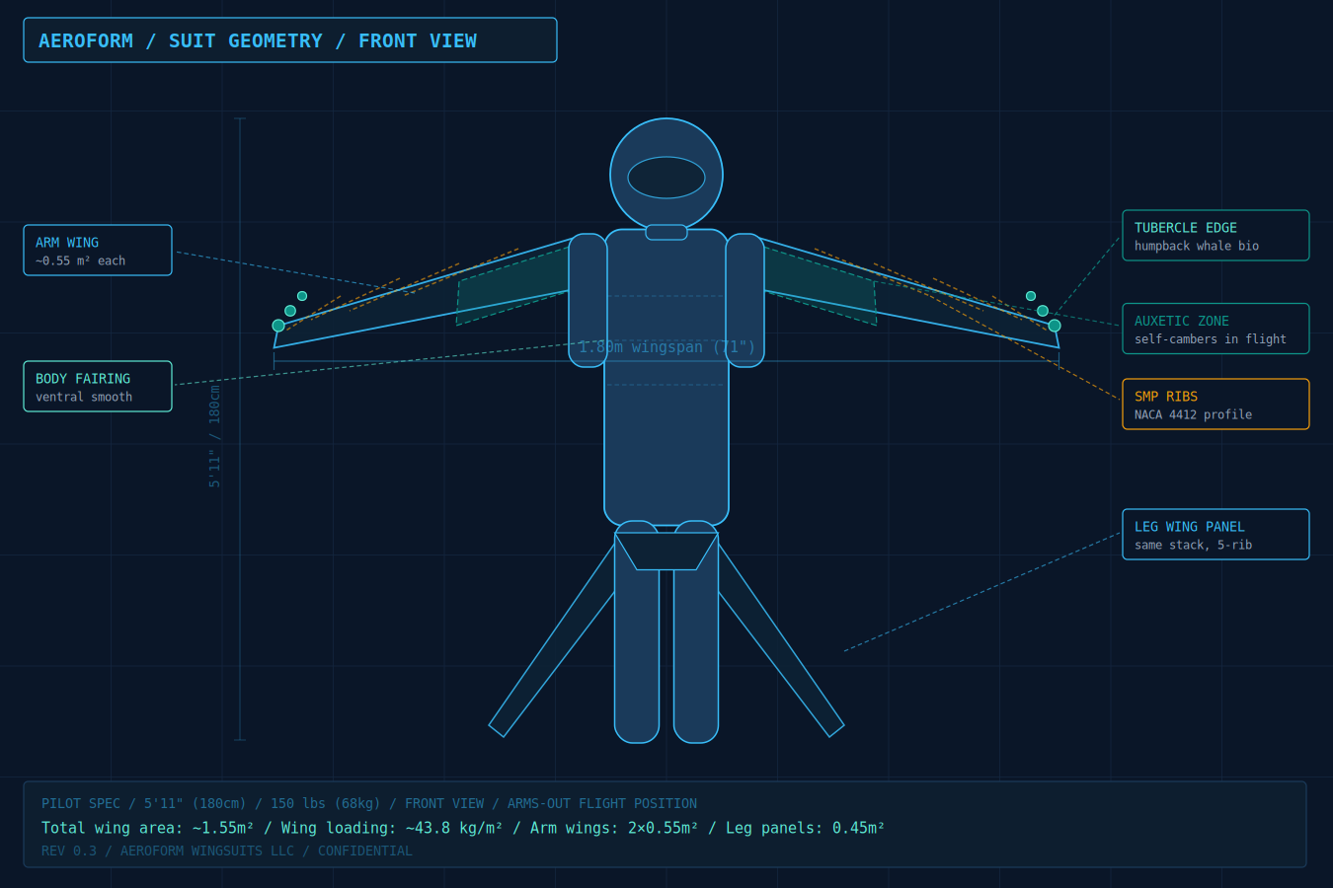
Task: Select the AUXETIC ZONE callout
Action: pyautogui.click(x=1215, y=329)
